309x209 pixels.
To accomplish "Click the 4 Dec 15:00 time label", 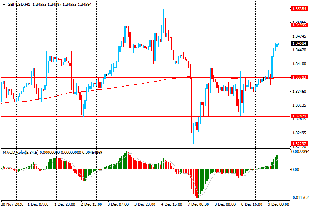I will 172,204.
